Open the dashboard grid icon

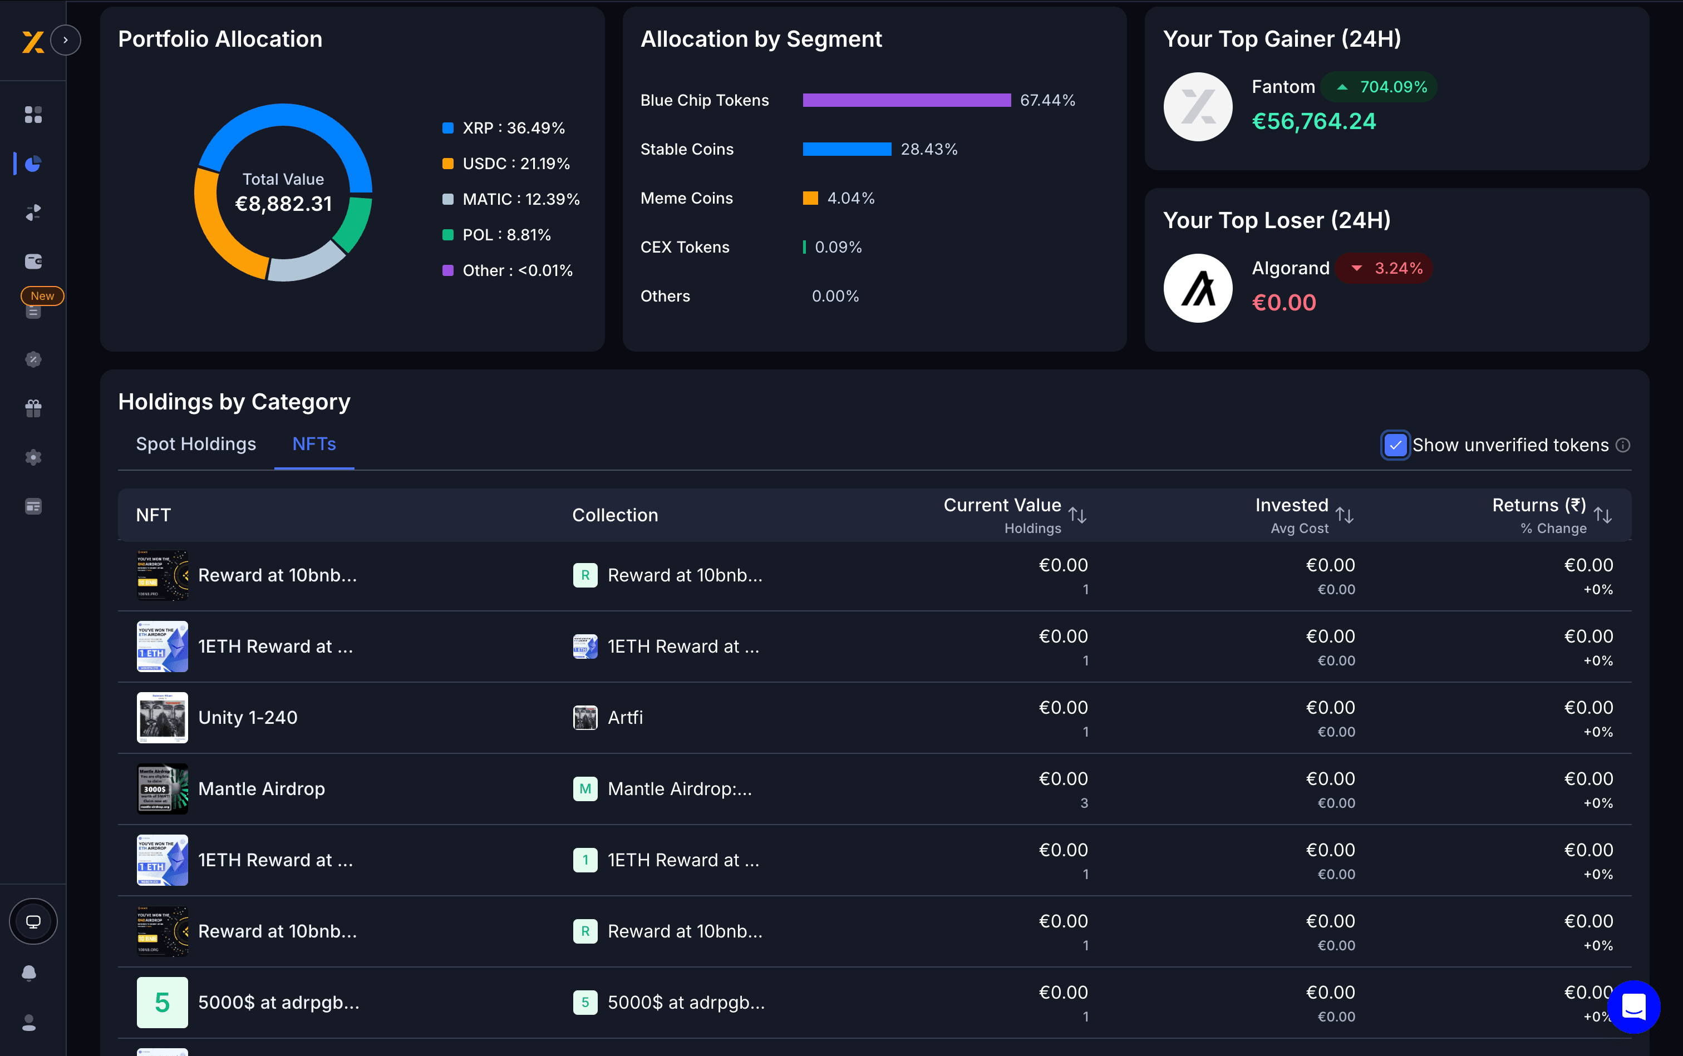click(x=33, y=115)
